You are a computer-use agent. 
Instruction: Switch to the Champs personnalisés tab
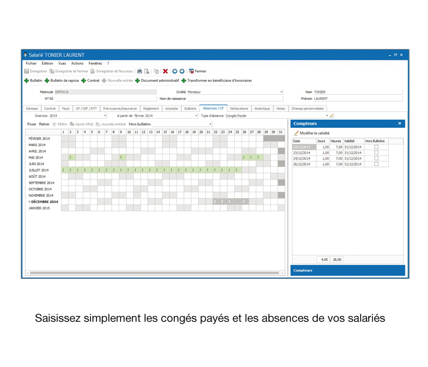point(308,109)
